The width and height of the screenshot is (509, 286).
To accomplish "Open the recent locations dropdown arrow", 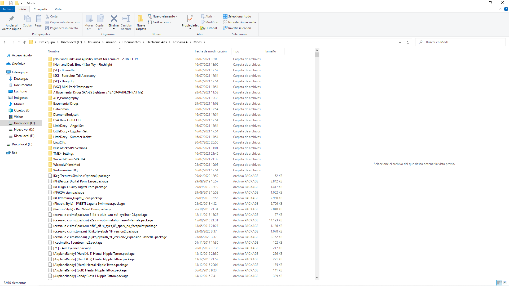I will 19,42.
